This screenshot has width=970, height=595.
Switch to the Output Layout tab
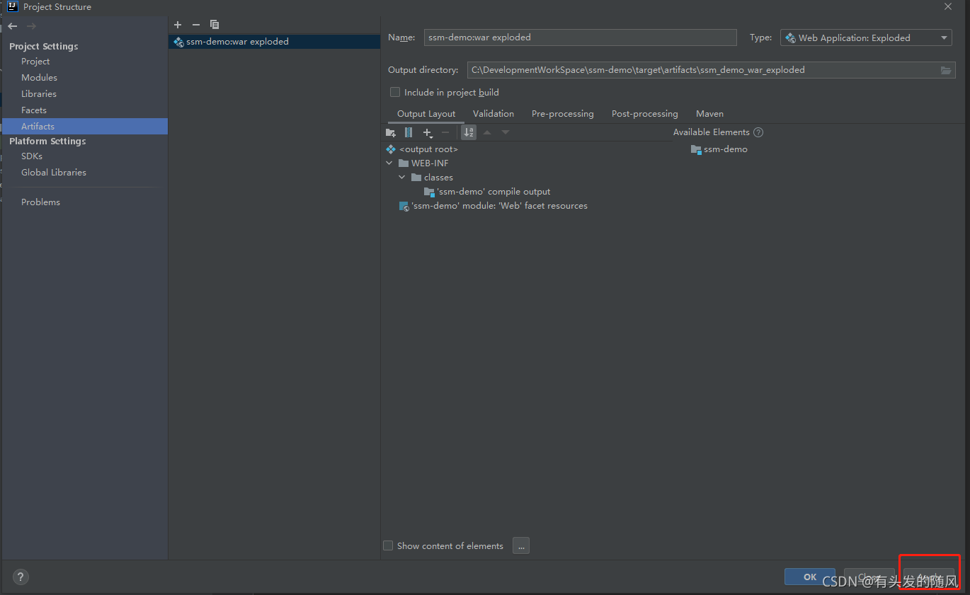point(426,113)
